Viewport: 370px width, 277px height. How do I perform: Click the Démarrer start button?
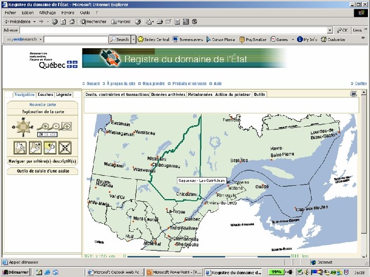[16, 272]
